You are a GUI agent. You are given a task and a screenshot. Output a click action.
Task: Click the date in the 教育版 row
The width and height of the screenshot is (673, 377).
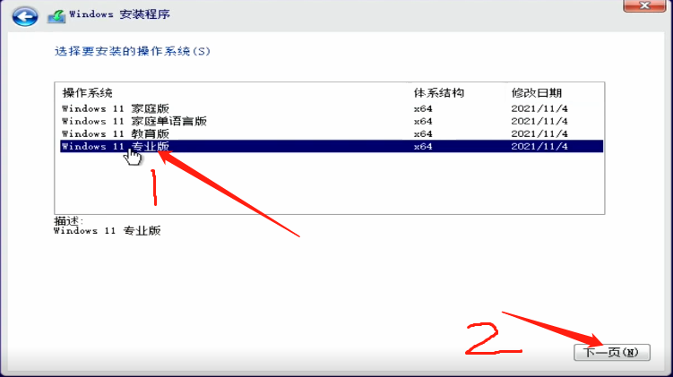pyautogui.click(x=539, y=133)
